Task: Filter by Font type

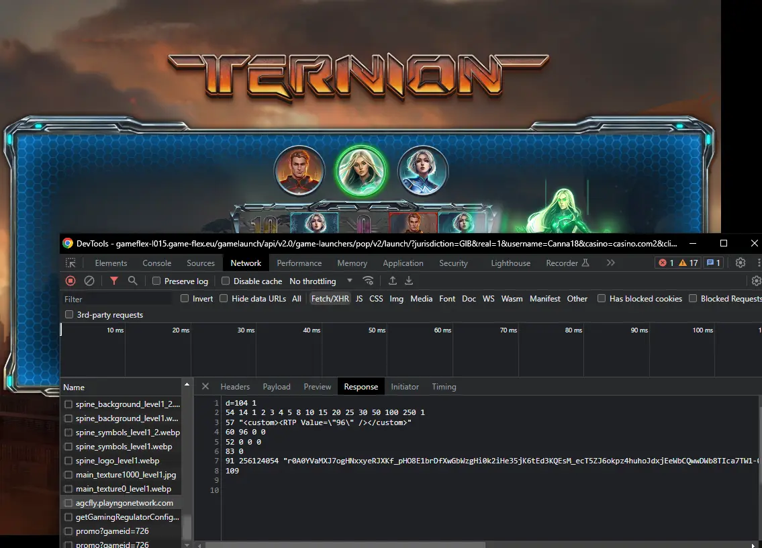Action: pyautogui.click(x=447, y=299)
